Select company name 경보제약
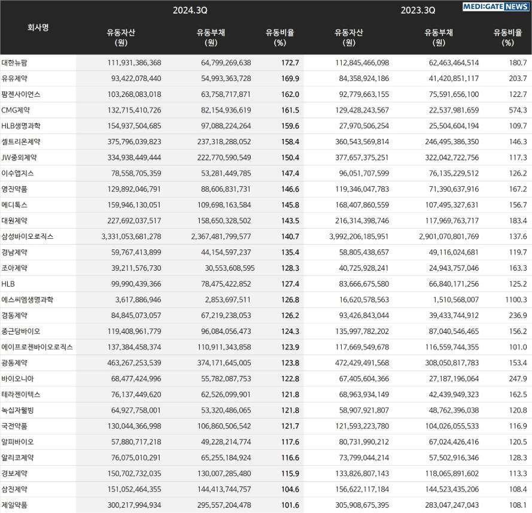Image resolution: width=532 pixels, height=513 pixels. tap(14, 473)
